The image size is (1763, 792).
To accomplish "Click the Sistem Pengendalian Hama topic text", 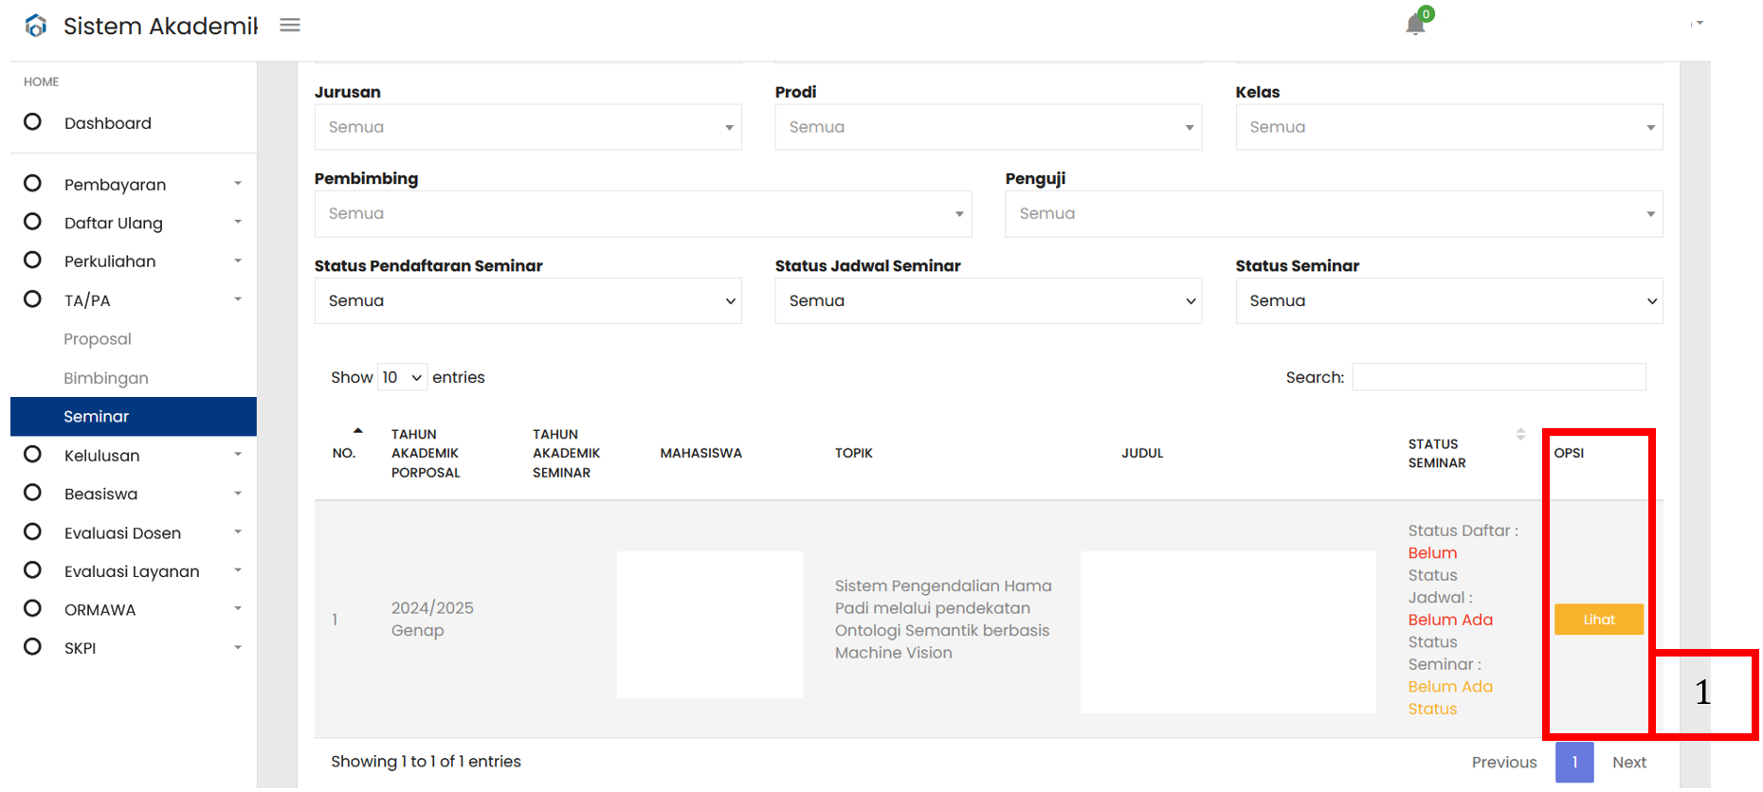I will click(943, 620).
